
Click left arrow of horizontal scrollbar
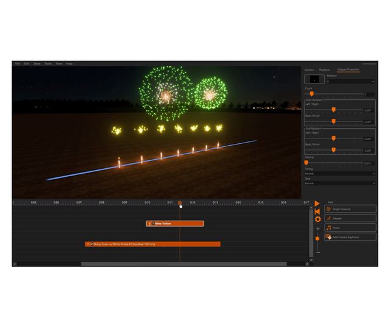[x=15, y=264]
